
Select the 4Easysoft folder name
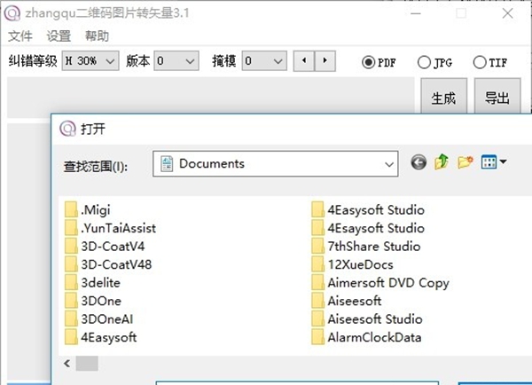(109, 337)
